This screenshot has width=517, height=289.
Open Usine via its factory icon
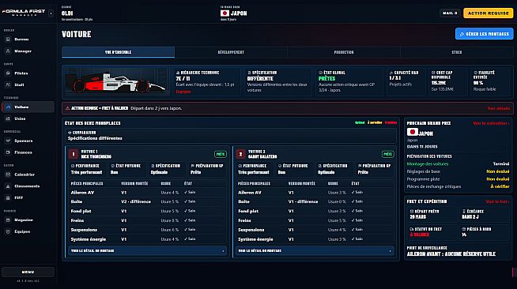point(8,118)
